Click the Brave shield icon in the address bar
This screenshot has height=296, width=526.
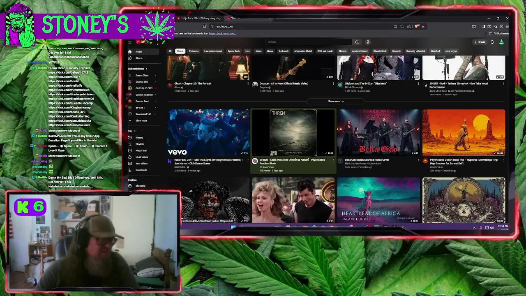pyautogui.click(x=416, y=26)
